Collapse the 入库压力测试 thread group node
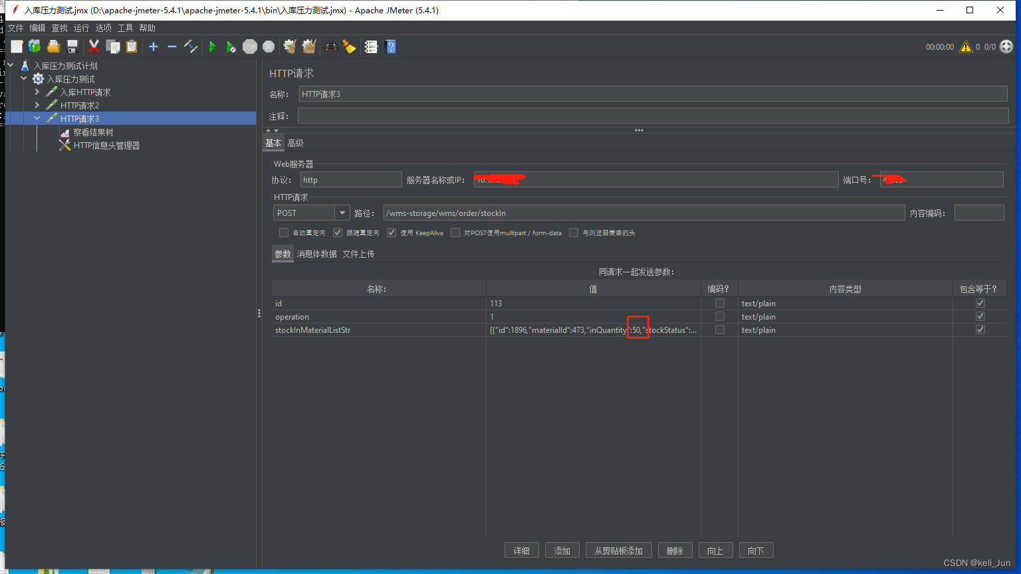 pos(24,78)
